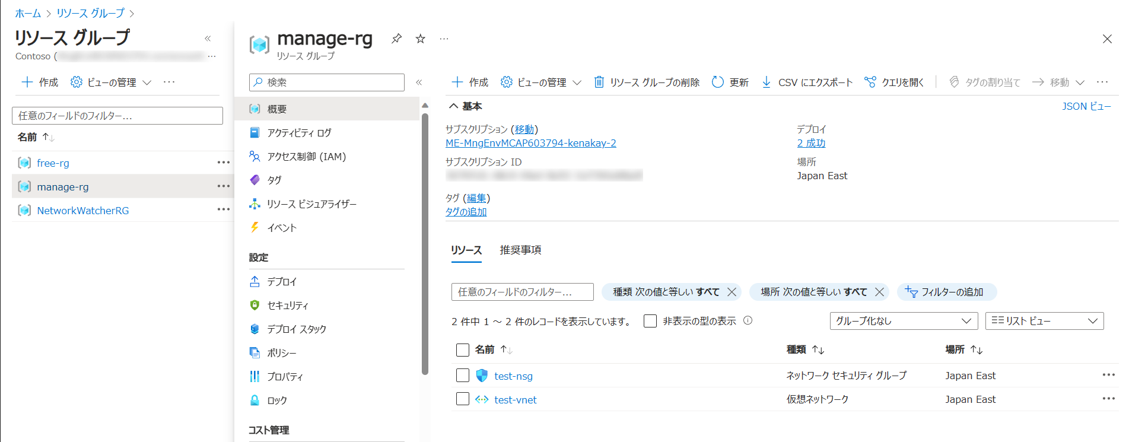Open subscription ME-MngEnvMCAP603794-kenakay-2
The height and width of the screenshot is (442, 1129).
(531, 143)
